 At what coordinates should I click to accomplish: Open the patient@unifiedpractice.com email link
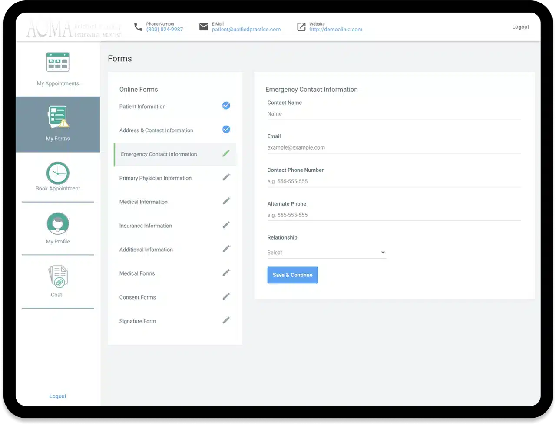246,30
